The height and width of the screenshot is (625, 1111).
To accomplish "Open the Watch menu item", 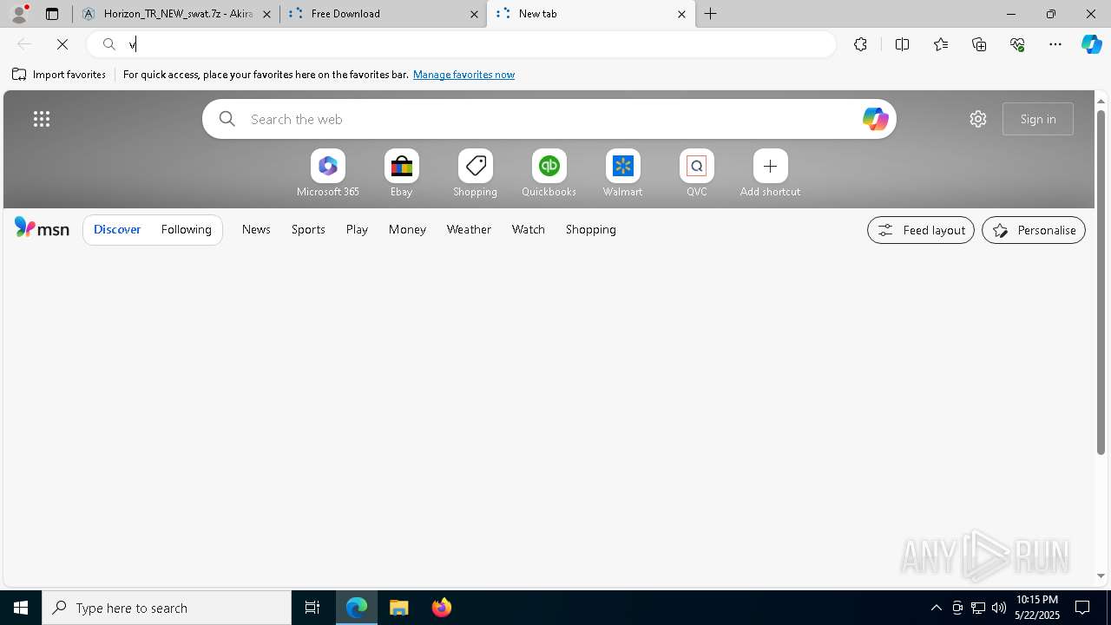I will [529, 229].
